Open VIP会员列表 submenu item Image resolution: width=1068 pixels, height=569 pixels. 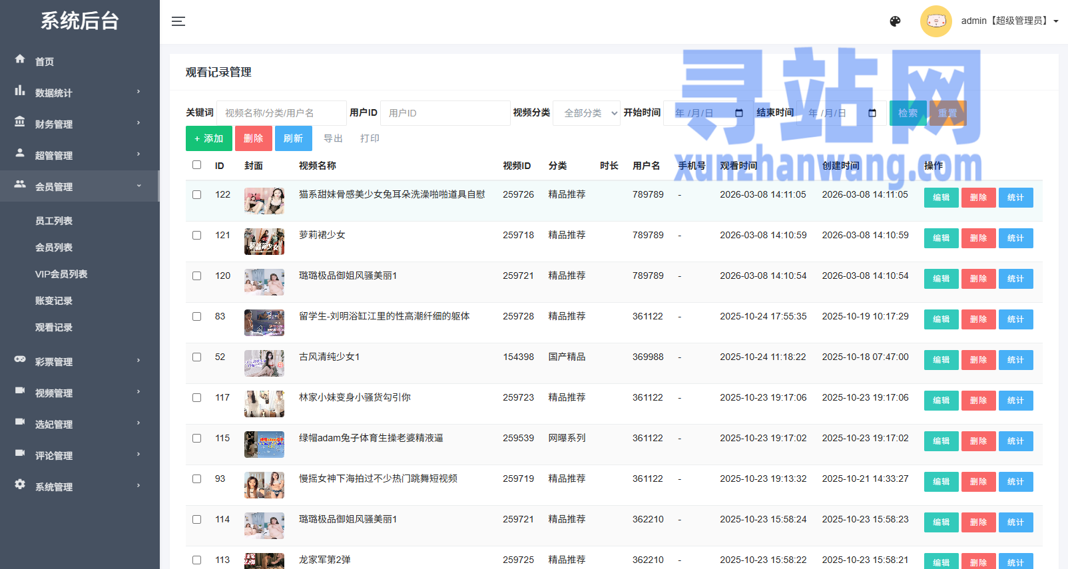click(x=61, y=274)
